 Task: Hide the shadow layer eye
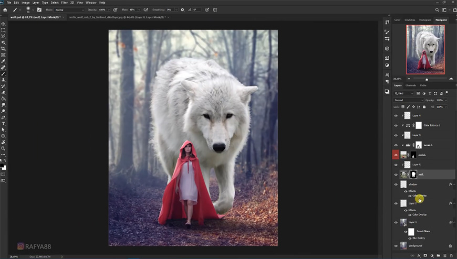[396, 185]
